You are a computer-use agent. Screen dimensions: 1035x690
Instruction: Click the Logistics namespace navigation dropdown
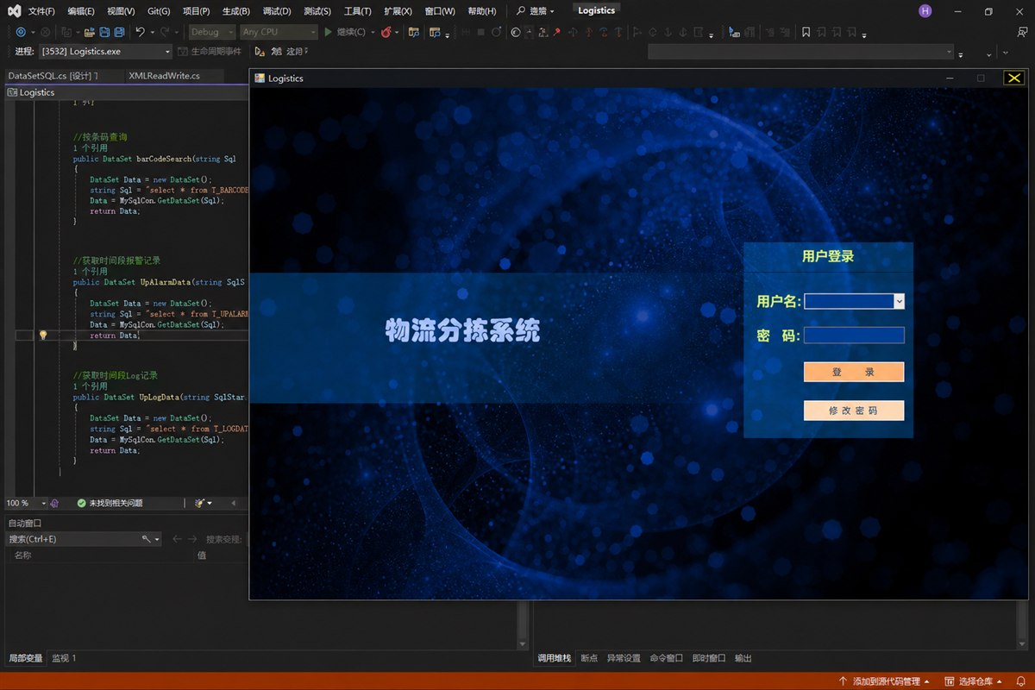[126, 92]
